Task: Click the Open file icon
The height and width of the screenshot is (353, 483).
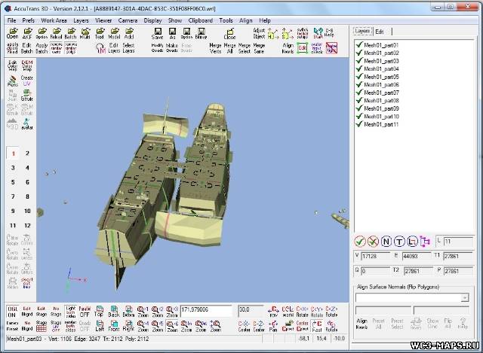Action: [12, 32]
